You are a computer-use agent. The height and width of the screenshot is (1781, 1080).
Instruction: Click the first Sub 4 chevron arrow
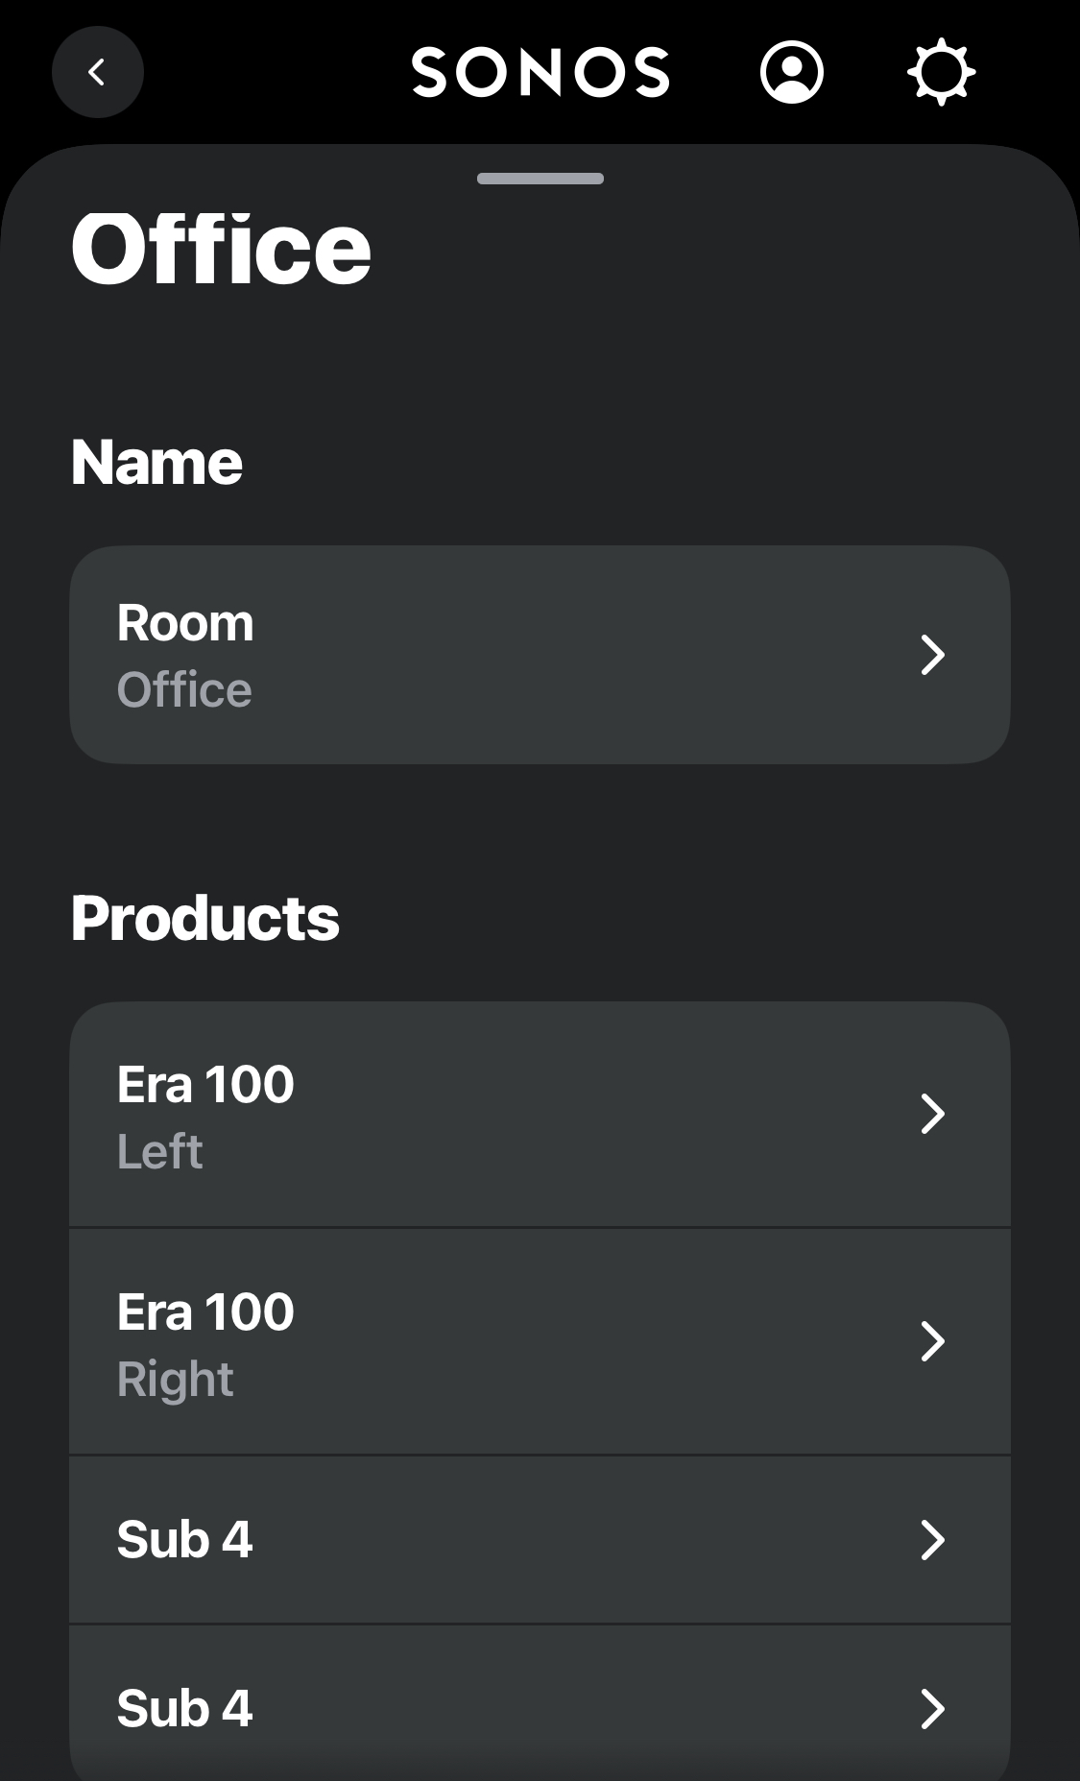tap(932, 1540)
